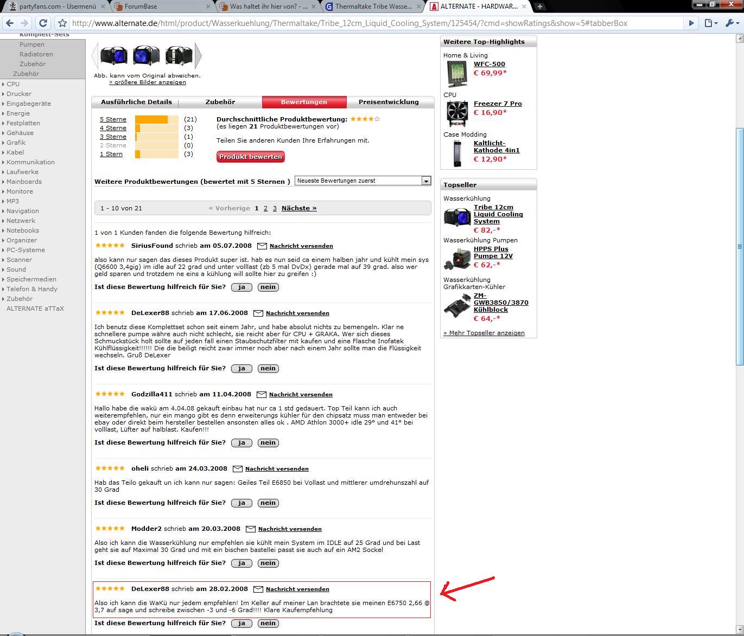Click the go arrow next to the URL

[x=691, y=23]
